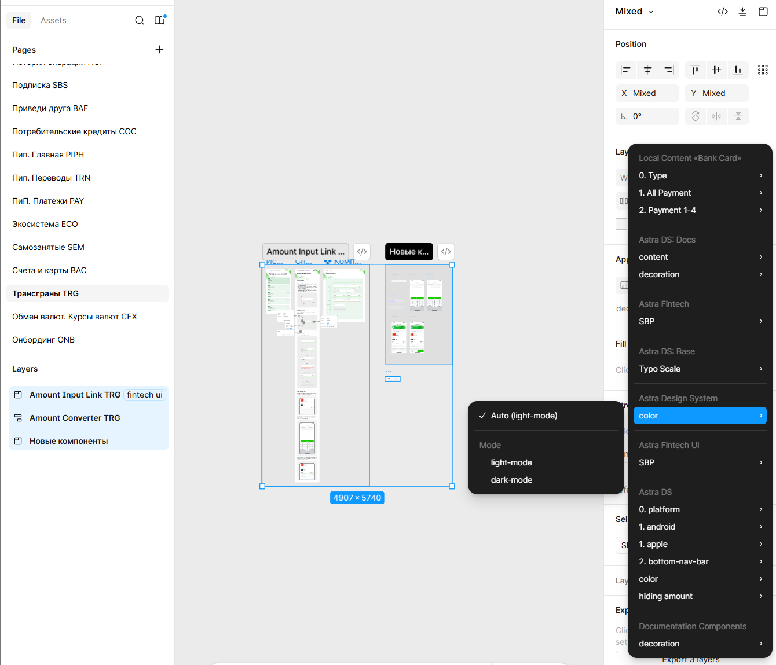Add a new page with plus icon
This screenshot has height=665, width=776.
(x=159, y=50)
